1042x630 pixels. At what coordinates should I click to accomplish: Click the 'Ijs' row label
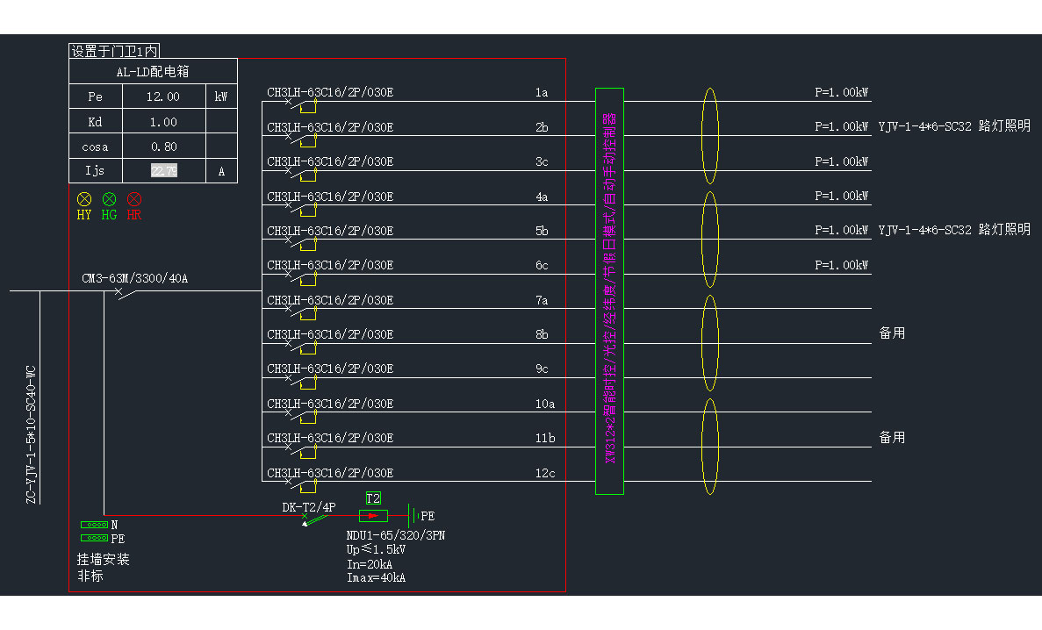(x=94, y=171)
